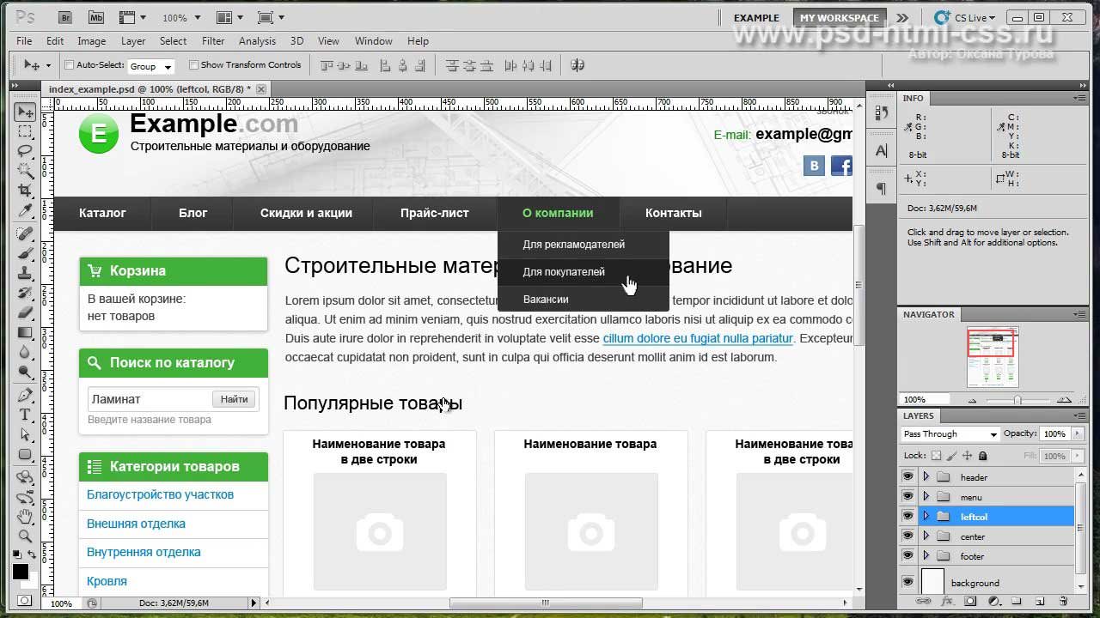Select the Zoom tool in the toolbox
The image size is (1100, 618).
click(25, 536)
